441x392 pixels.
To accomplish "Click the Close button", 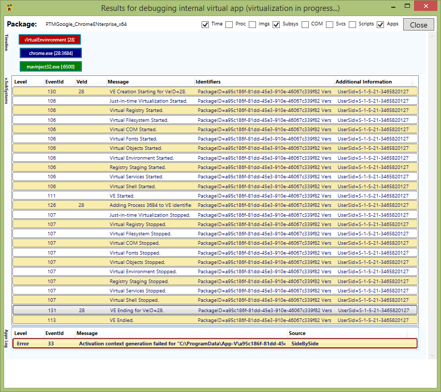I will tap(418, 24).
